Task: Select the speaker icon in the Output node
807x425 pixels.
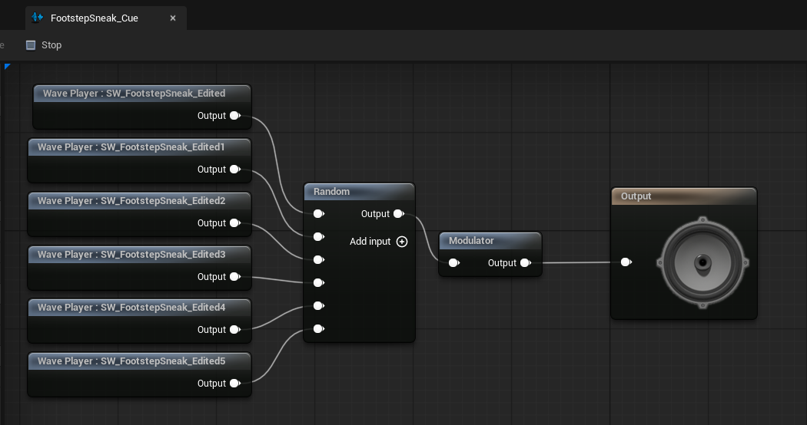Action: 702,262
